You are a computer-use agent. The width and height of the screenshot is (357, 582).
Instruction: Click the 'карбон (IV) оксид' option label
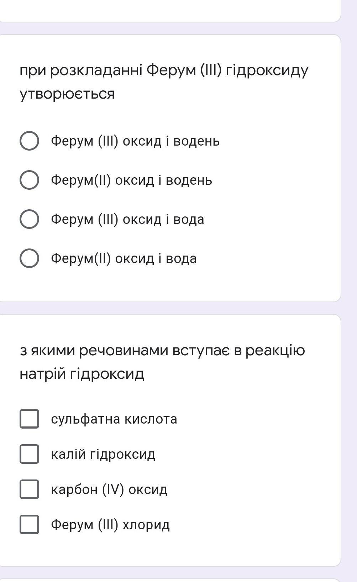109,489
